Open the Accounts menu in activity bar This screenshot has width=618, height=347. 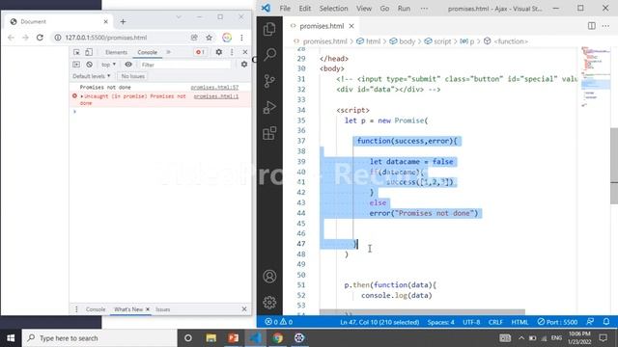coord(269,277)
